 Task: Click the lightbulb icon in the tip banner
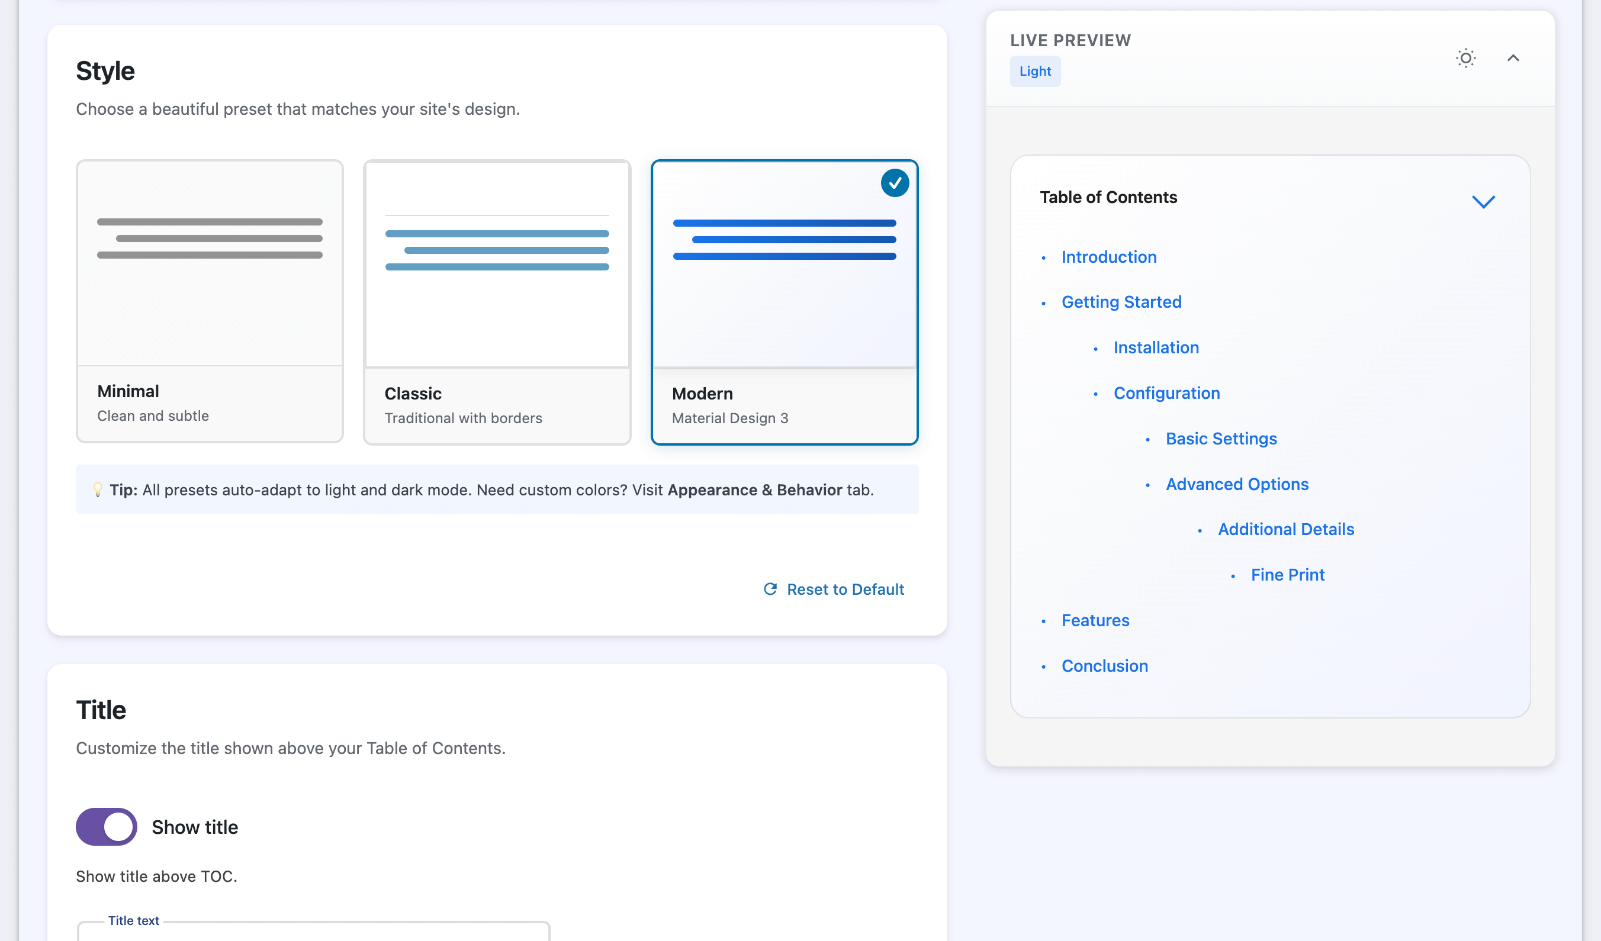(x=97, y=489)
